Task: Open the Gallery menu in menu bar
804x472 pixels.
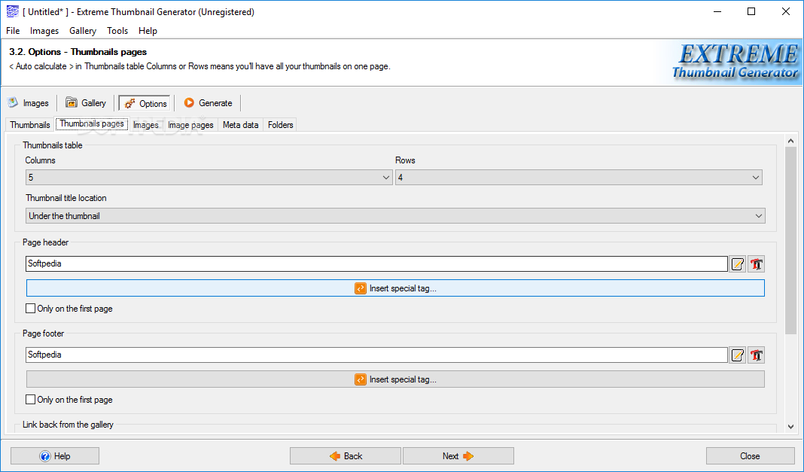Action: click(x=83, y=31)
